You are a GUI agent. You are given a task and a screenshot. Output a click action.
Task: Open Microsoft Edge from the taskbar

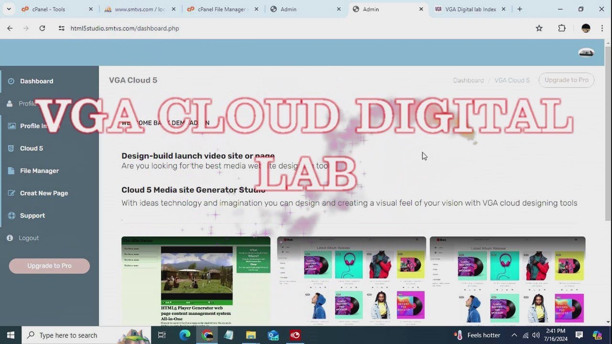(x=185, y=335)
